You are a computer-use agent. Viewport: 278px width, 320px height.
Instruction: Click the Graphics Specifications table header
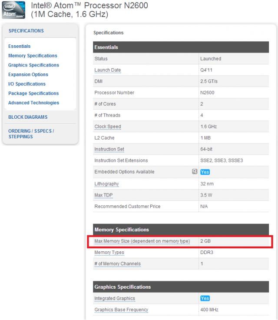coord(181,287)
